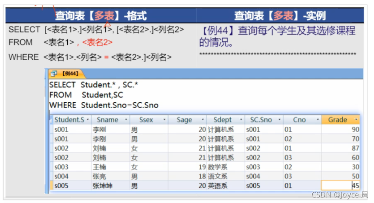
Task: Click the select-all corner box of the datasheet
Action: point(51,120)
